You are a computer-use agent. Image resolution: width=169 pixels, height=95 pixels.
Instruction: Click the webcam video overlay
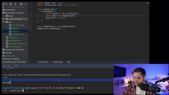(x=141, y=79)
